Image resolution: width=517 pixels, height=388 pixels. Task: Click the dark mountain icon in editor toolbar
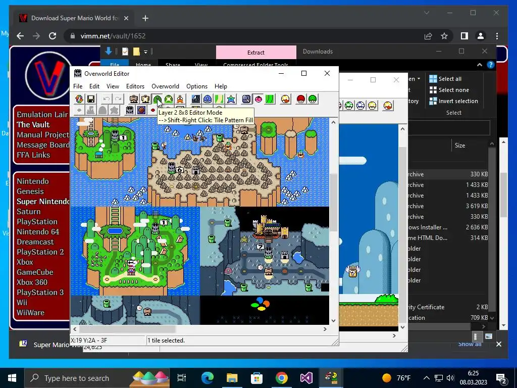(x=196, y=99)
